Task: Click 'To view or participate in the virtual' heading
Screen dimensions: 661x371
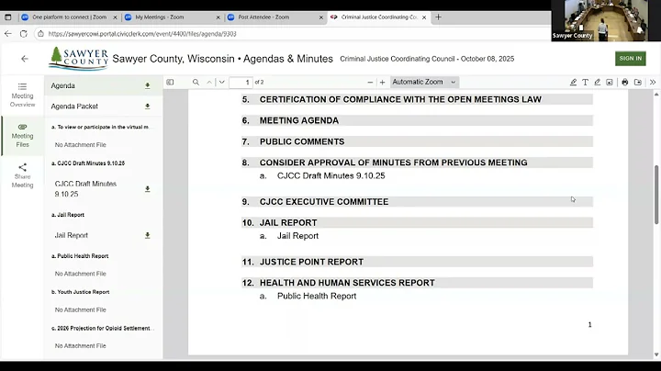Action: click(100, 127)
